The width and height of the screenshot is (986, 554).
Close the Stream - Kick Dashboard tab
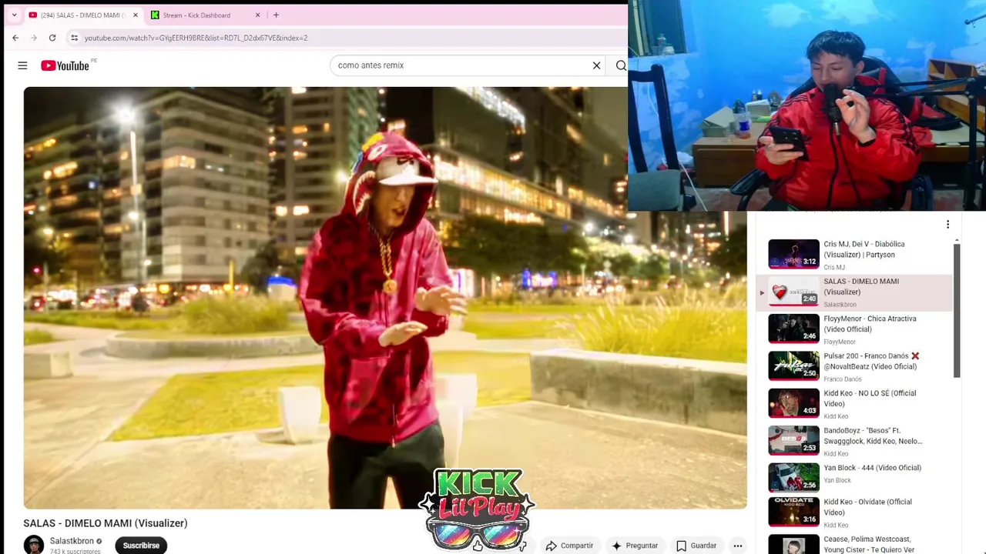coord(257,15)
